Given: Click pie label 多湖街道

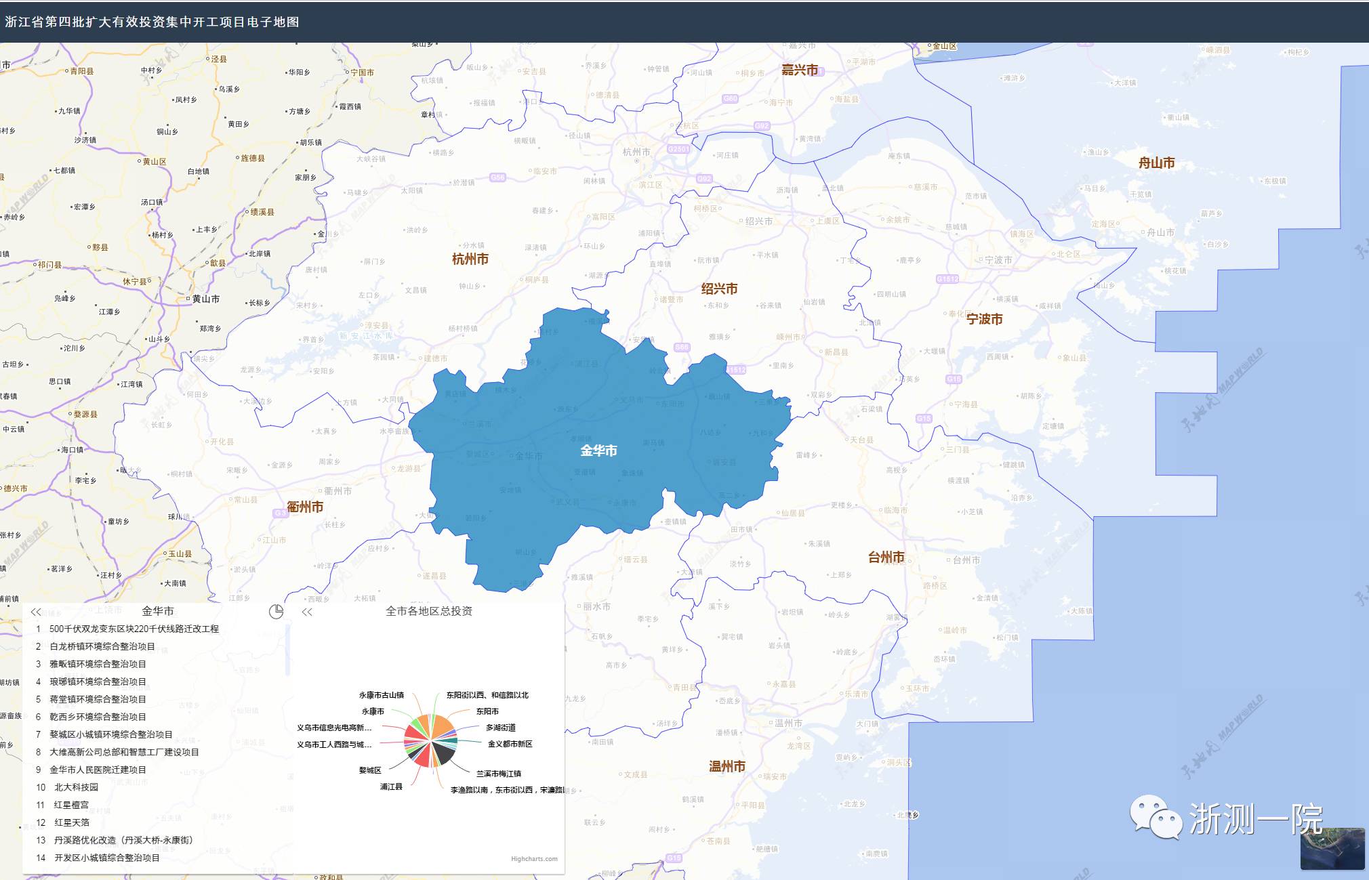Looking at the screenshot, I should 501,728.
